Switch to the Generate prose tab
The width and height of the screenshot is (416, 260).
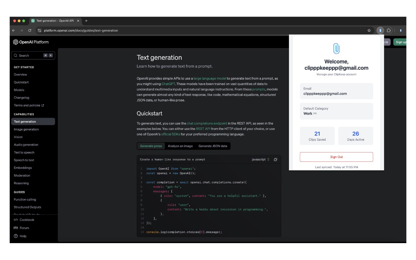coord(151,146)
